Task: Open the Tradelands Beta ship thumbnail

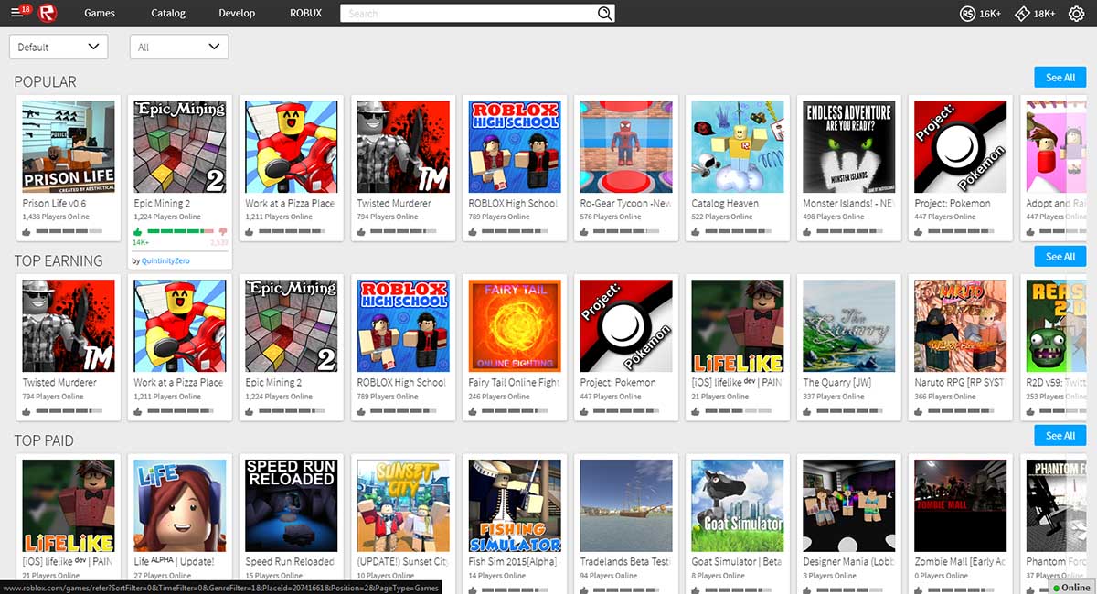Action: pyautogui.click(x=626, y=504)
